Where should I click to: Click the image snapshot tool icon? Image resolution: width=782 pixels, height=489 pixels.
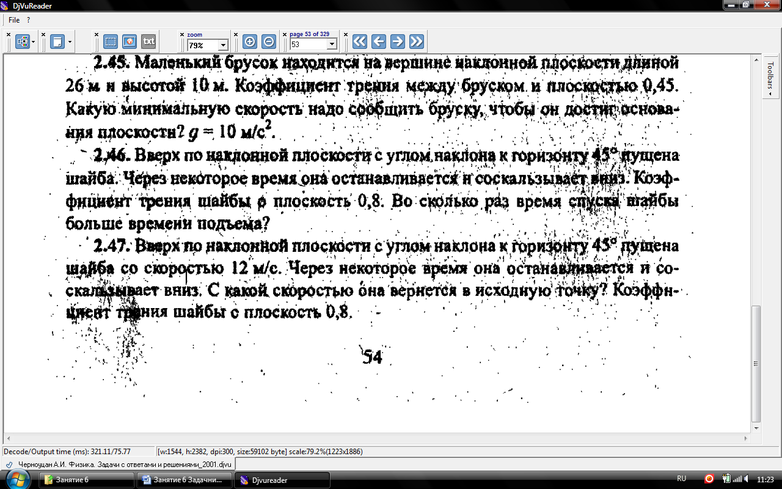click(x=129, y=42)
